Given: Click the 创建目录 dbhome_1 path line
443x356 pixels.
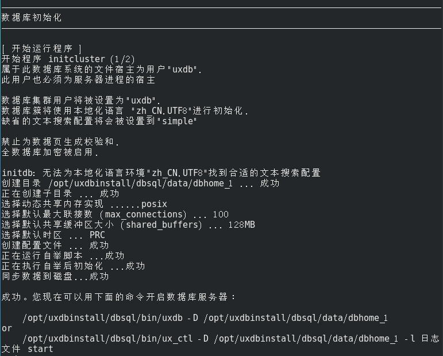Looking at the screenshot, I should (140, 183).
